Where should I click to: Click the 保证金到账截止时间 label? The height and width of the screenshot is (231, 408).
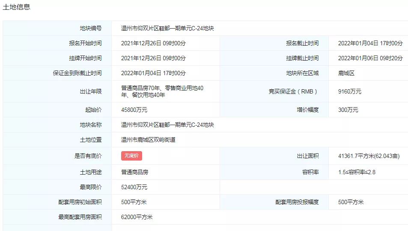coord(77,73)
